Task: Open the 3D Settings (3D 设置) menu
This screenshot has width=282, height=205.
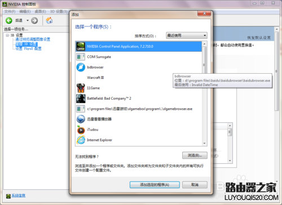Action: point(59,12)
